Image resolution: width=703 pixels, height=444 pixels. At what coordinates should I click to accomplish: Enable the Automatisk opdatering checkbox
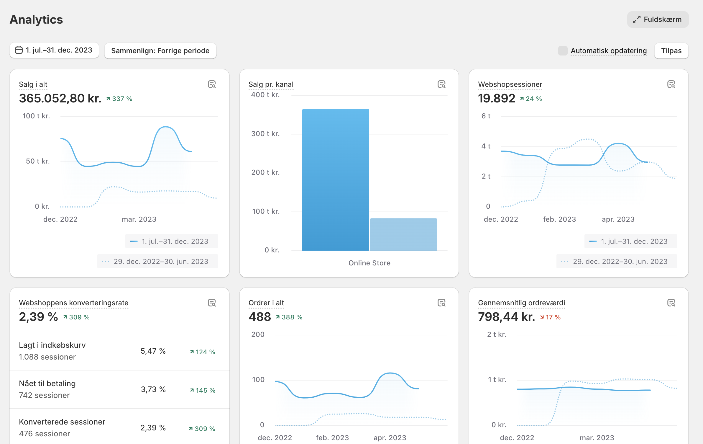pos(563,51)
